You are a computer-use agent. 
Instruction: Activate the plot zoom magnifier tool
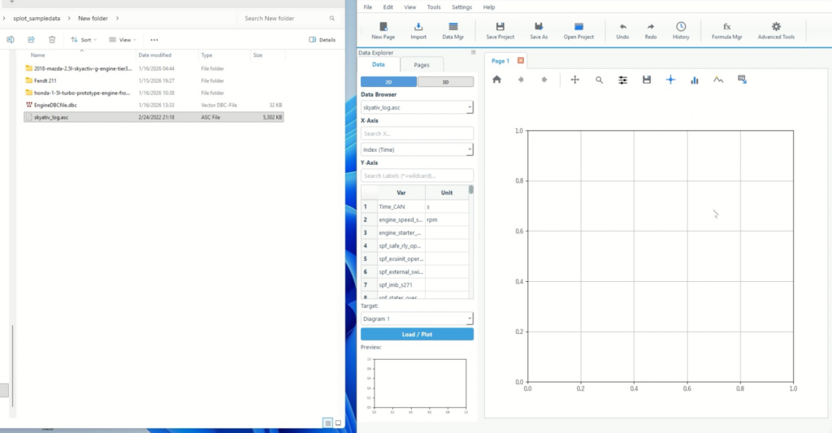coord(599,80)
